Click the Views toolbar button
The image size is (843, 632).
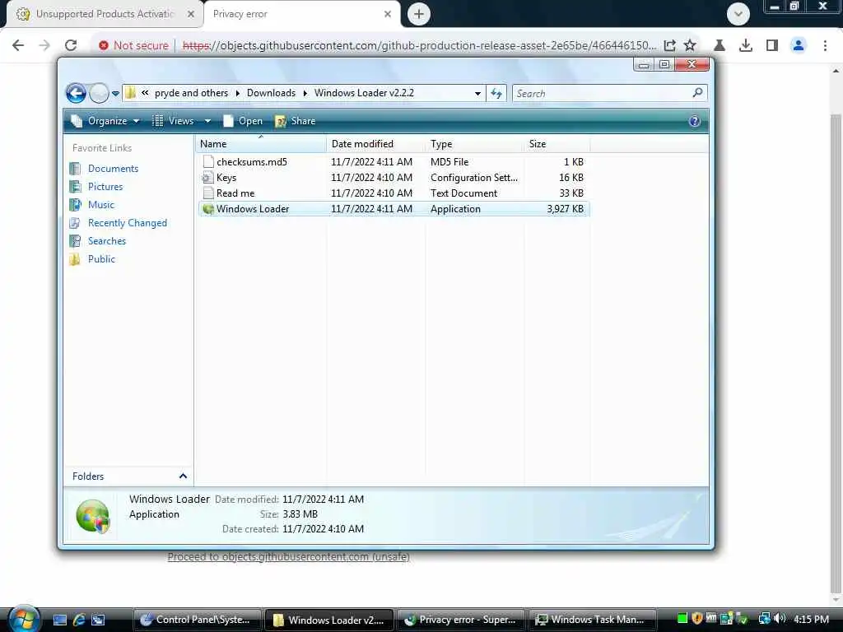tap(173, 121)
